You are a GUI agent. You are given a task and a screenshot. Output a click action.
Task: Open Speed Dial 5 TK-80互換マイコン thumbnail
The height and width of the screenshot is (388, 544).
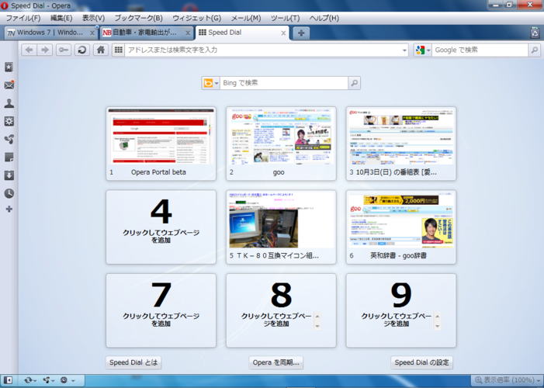[281, 227]
